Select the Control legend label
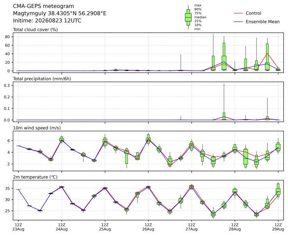The width and height of the screenshot is (288, 235). tap(253, 13)
